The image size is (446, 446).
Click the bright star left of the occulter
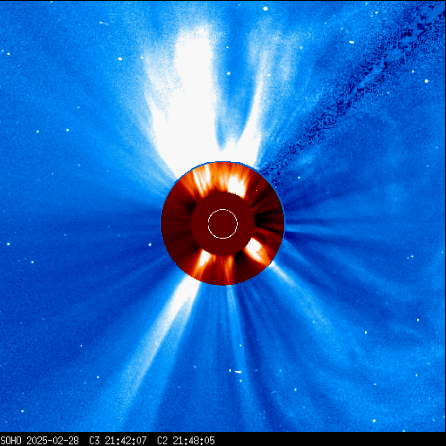click(150, 245)
